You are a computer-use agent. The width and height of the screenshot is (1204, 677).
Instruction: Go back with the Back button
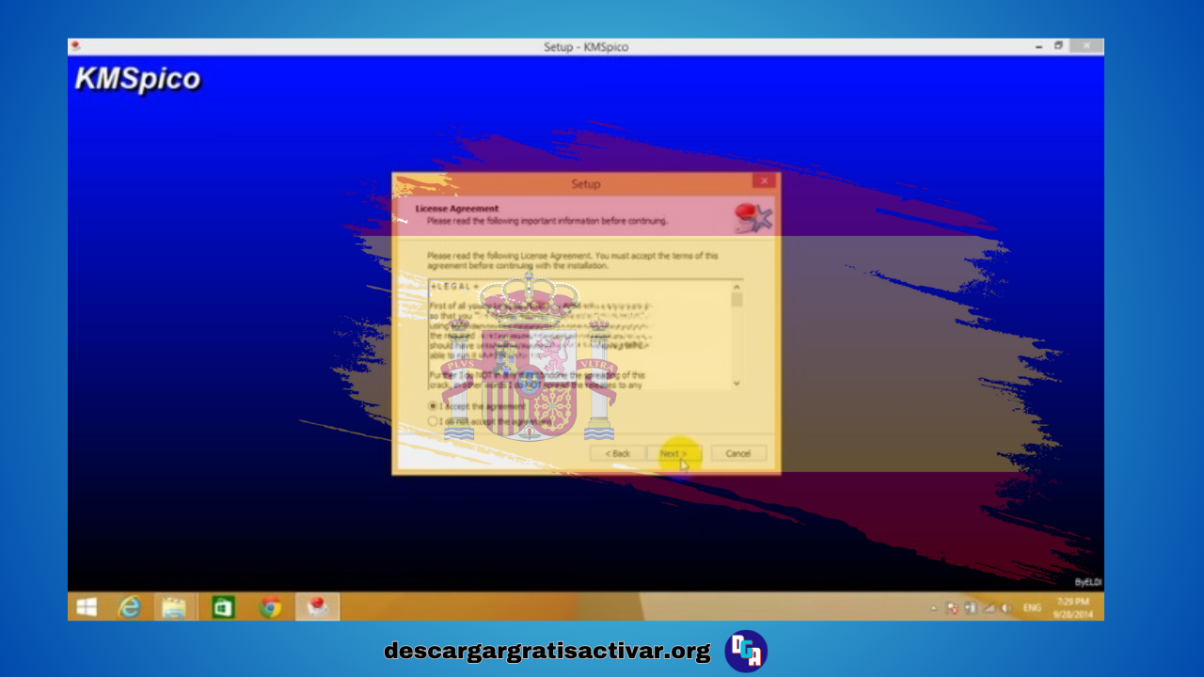pyautogui.click(x=618, y=453)
